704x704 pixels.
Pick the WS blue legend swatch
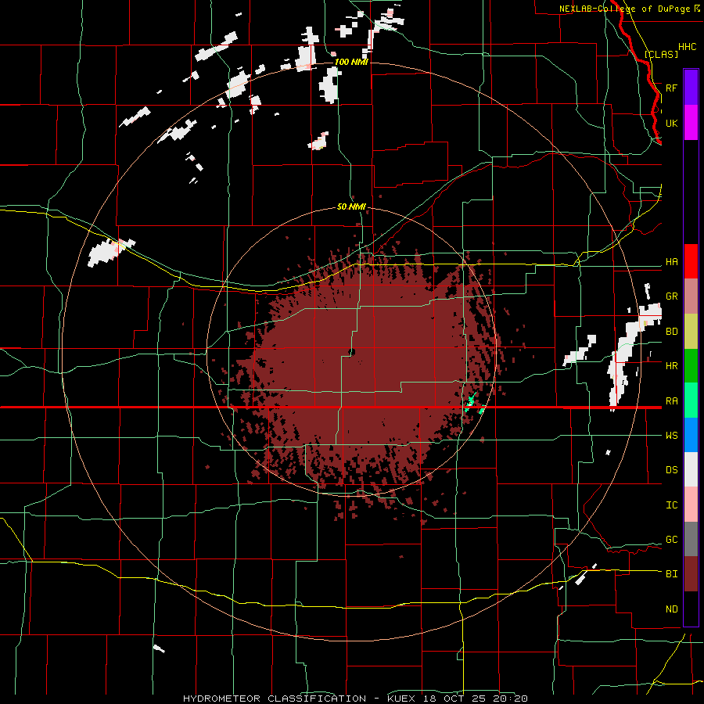tap(691, 435)
